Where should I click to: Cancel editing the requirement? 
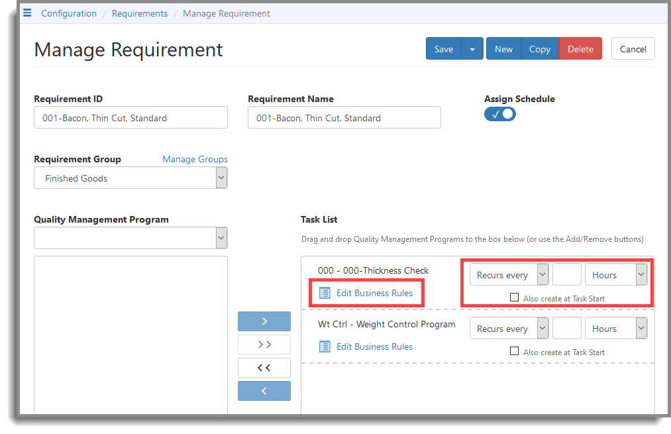[x=633, y=49]
